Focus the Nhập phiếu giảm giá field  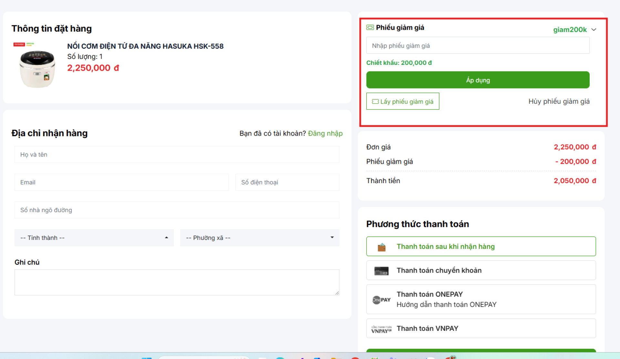[478, 46]
